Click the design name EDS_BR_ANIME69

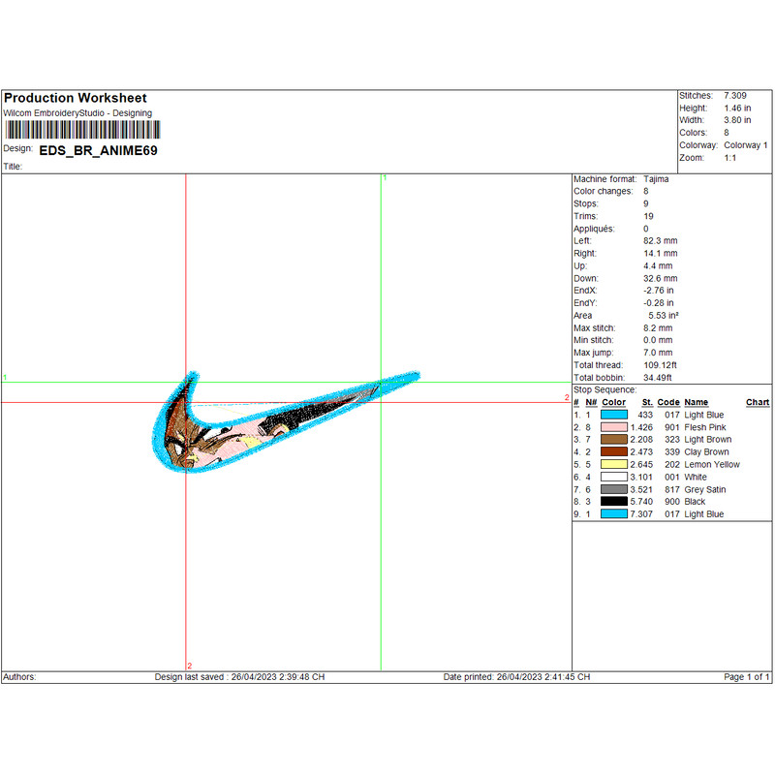tap(98, 151)
